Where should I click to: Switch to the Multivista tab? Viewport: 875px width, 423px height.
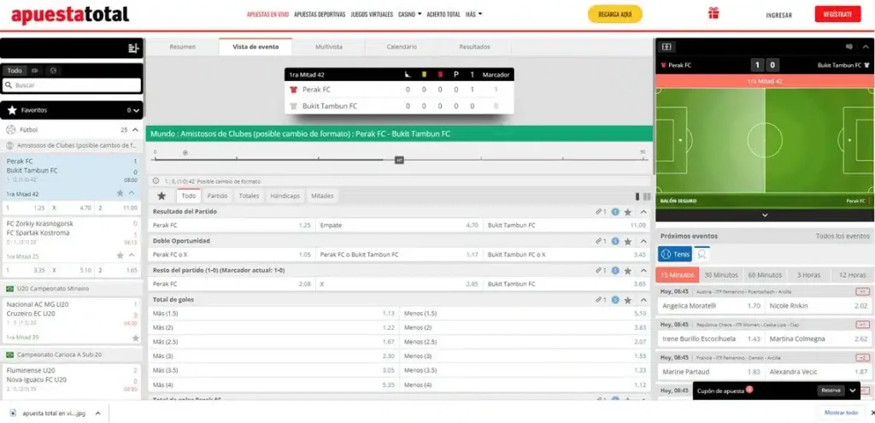pos(329,47)
